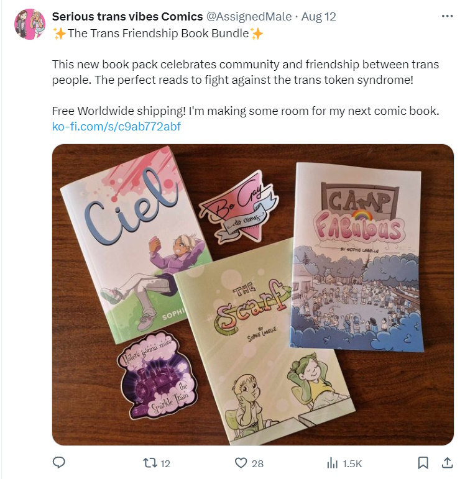
Task: Open the Aug 12 post timestamp
Action: click(318, 17)
